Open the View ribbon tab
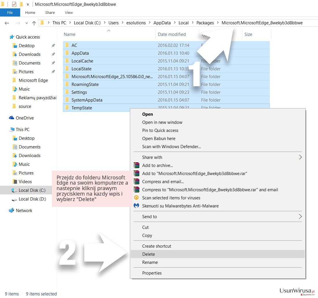Viewport: 318px width, 298px height. tap(69, 12)
